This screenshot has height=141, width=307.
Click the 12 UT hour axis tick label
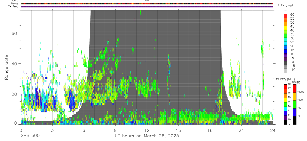[x=147, y=130]
